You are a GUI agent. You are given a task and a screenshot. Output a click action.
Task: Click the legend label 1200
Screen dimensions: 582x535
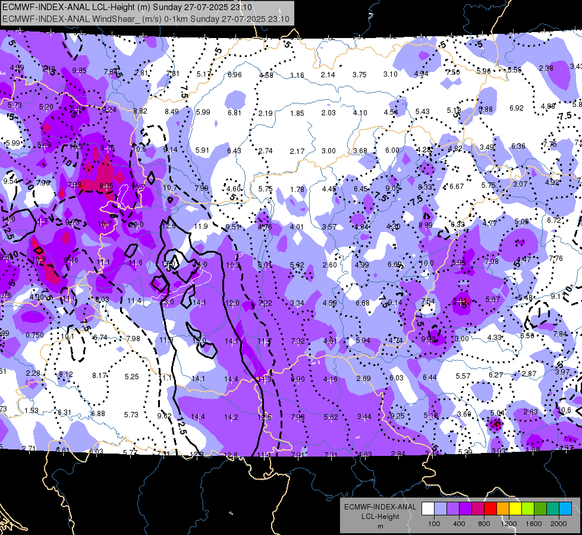[x=508, y=524]
